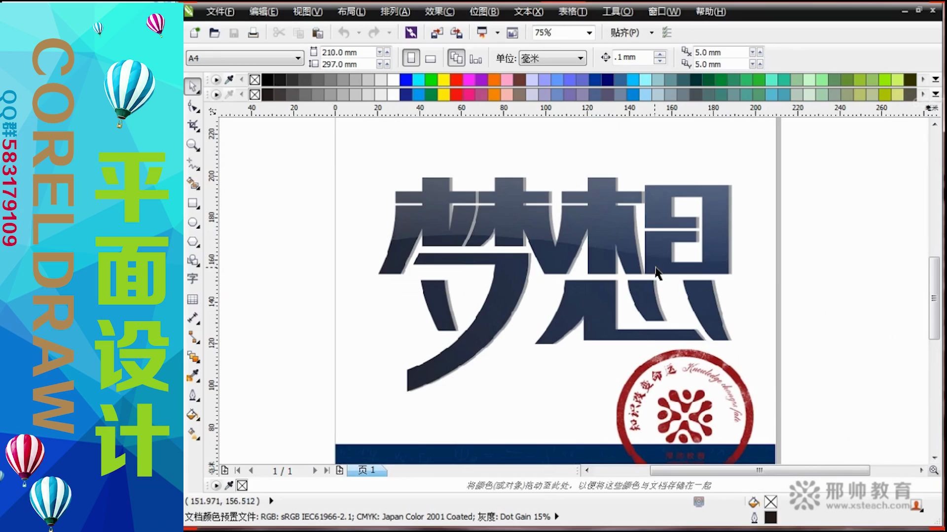Click the Undo arrow on the toolbar
This screenshot has height=532, width=947.
coord(344,32)
